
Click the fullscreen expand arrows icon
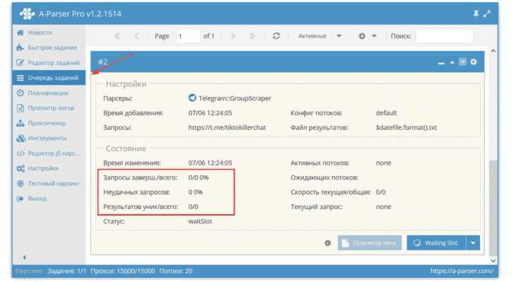click(x=487, y=14)
